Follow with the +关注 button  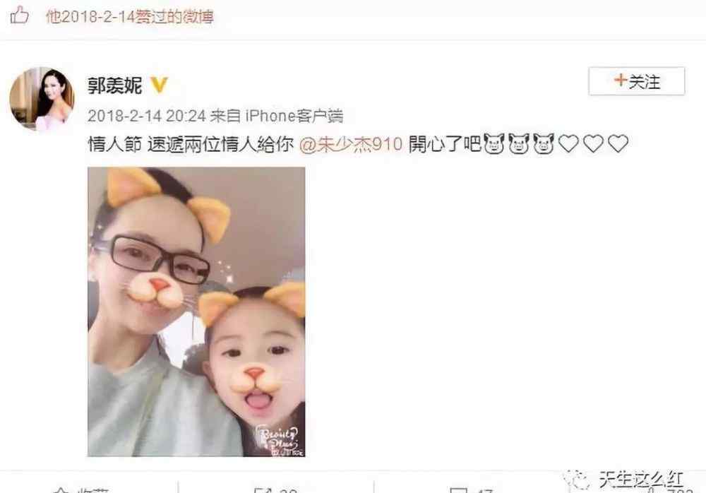(x=637, y=81)
